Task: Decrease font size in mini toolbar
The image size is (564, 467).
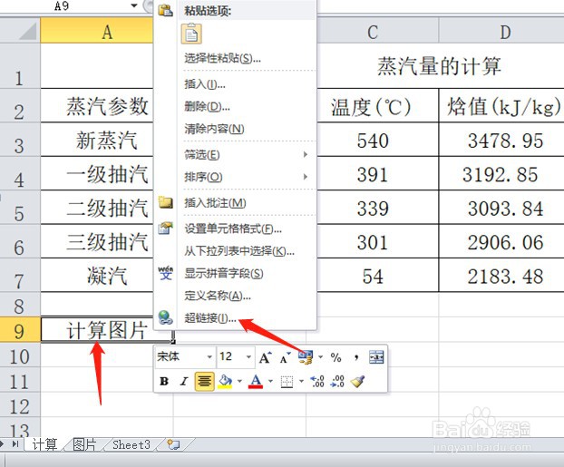Action: 285,357
